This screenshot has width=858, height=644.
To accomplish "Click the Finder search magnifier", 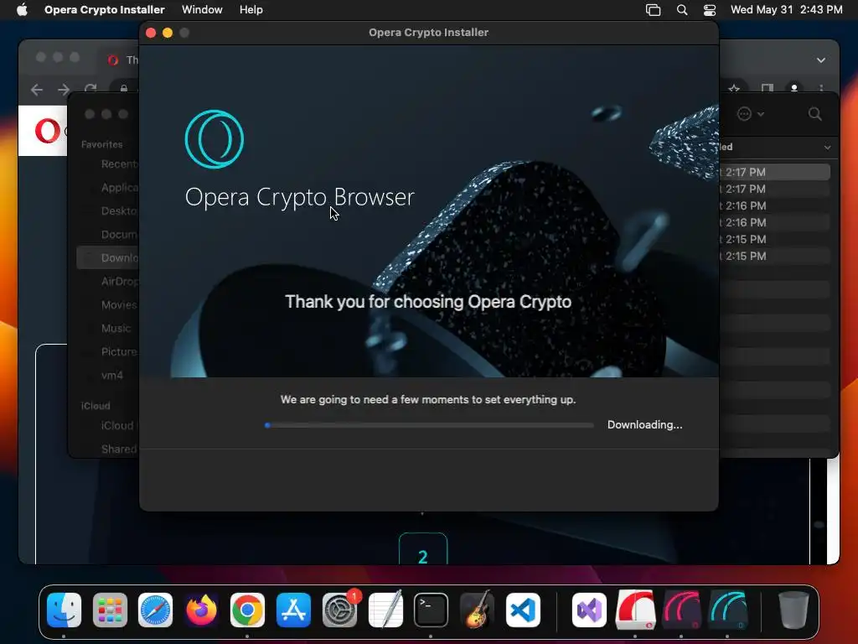I will tap(814, 114).
